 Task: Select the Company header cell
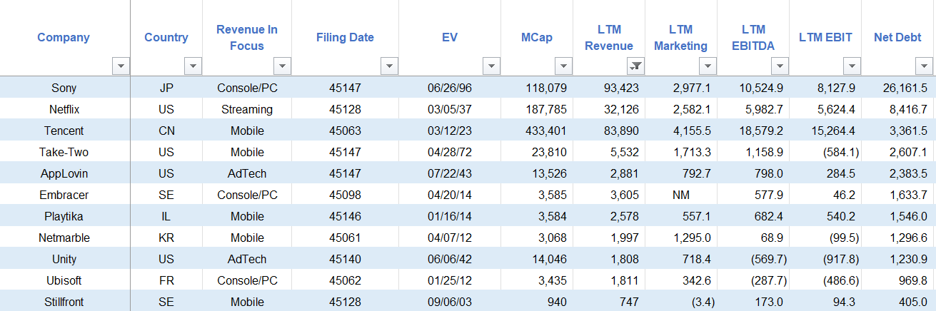[64, 37]
